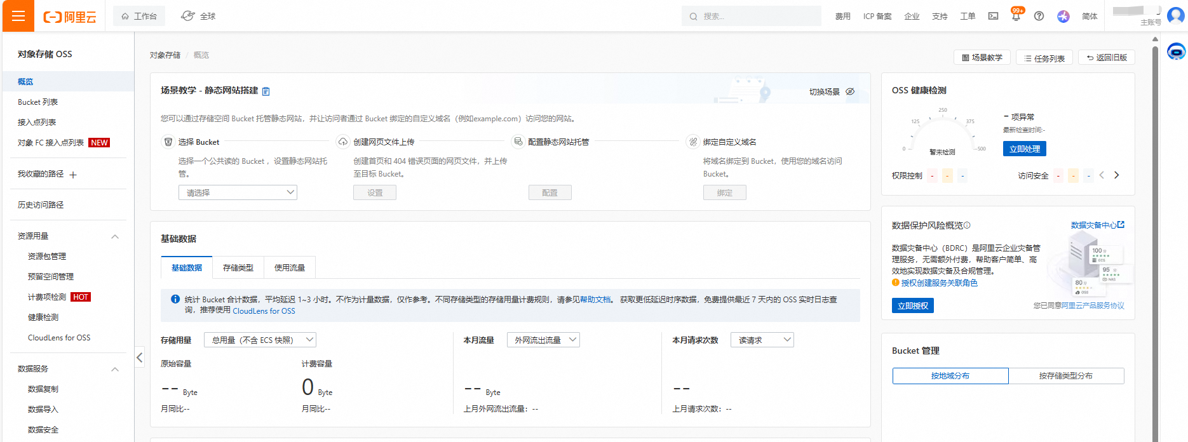
Task: Collapse the 资源用量 sidebar section
Action: click(115, 236)
